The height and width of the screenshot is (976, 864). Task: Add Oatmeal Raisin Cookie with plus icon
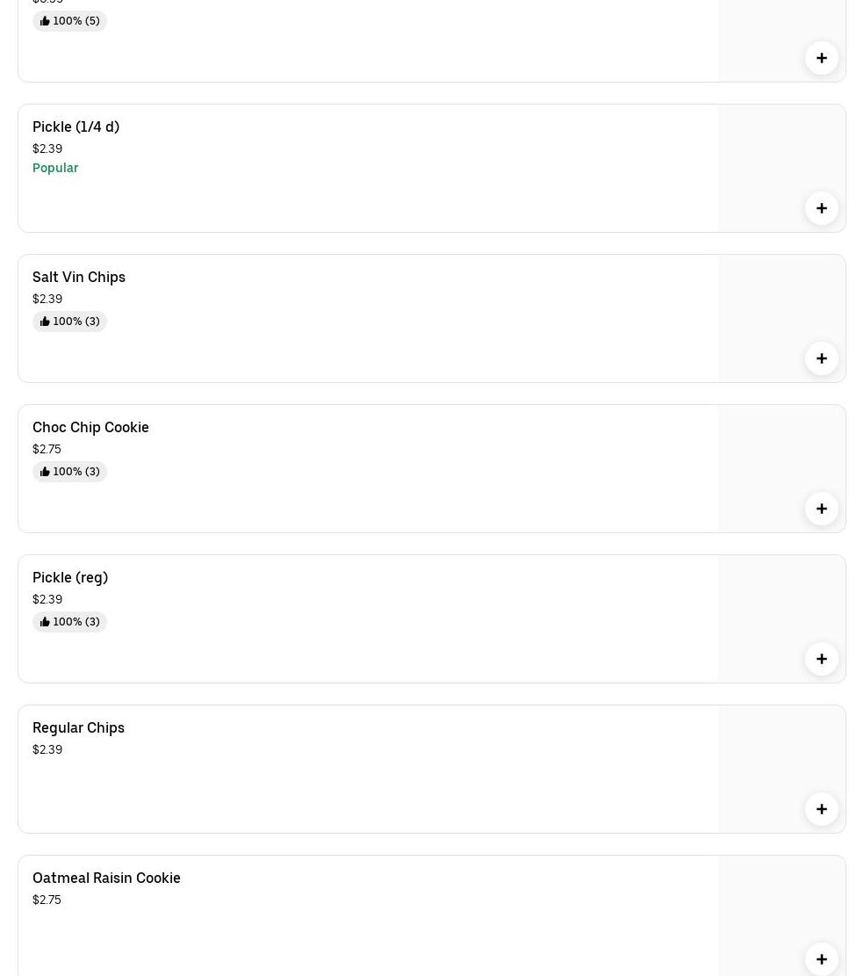[x=821, y=958]
